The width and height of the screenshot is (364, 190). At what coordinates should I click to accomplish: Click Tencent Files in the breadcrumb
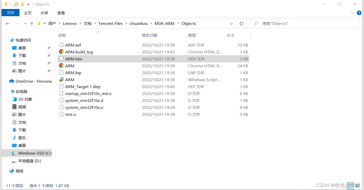coord(110,24)
